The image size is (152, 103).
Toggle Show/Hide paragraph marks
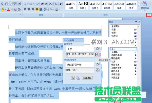click(61, 4)
